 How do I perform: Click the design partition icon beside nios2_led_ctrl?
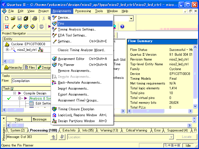click(40, 50)
